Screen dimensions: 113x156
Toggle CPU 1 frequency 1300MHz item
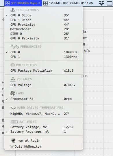point(44,57)
